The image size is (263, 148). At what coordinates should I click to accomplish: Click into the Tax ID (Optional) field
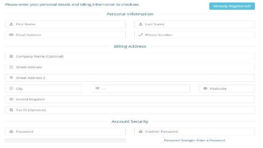click(x=130, y=110)
